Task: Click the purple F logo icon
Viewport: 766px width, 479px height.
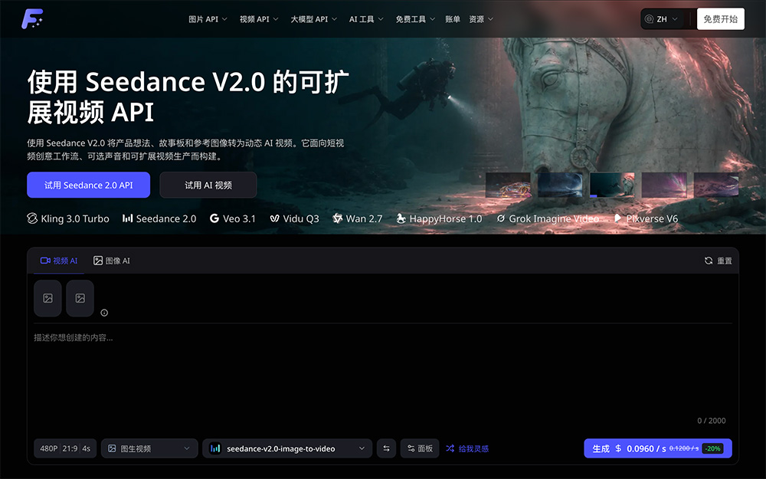Action: pyautogui.click(x=31, y=18)
